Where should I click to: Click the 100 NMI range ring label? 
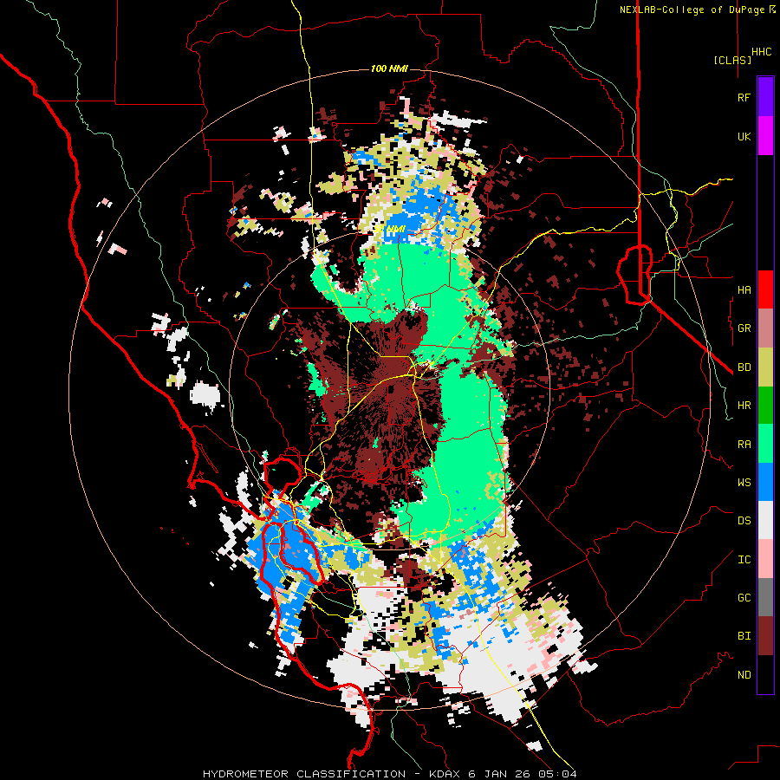coord(389,68)
